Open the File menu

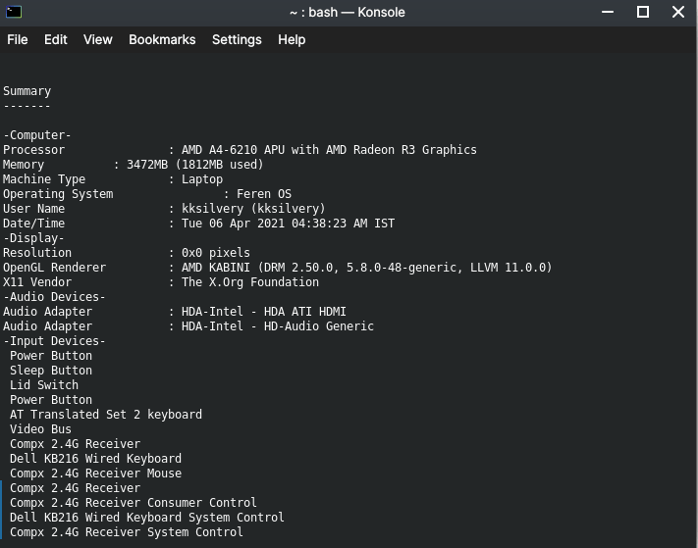point(18,40)
